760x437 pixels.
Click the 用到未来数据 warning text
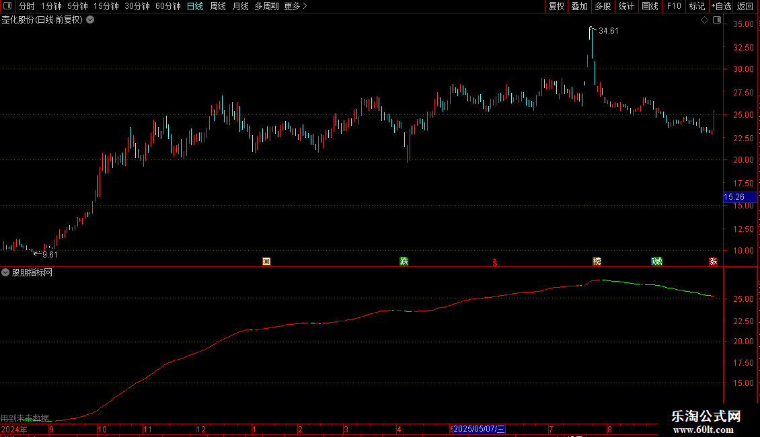[25, 418]
